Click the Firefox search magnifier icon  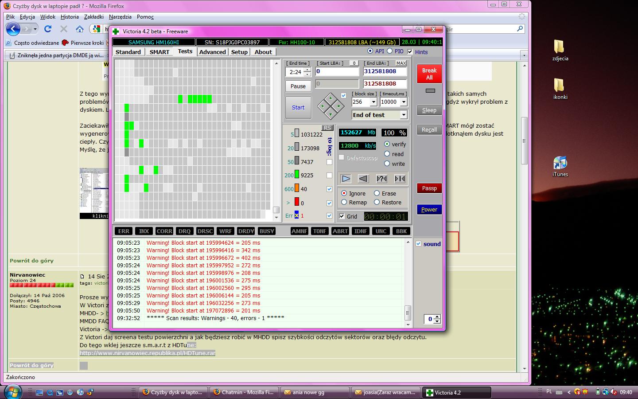520,29
